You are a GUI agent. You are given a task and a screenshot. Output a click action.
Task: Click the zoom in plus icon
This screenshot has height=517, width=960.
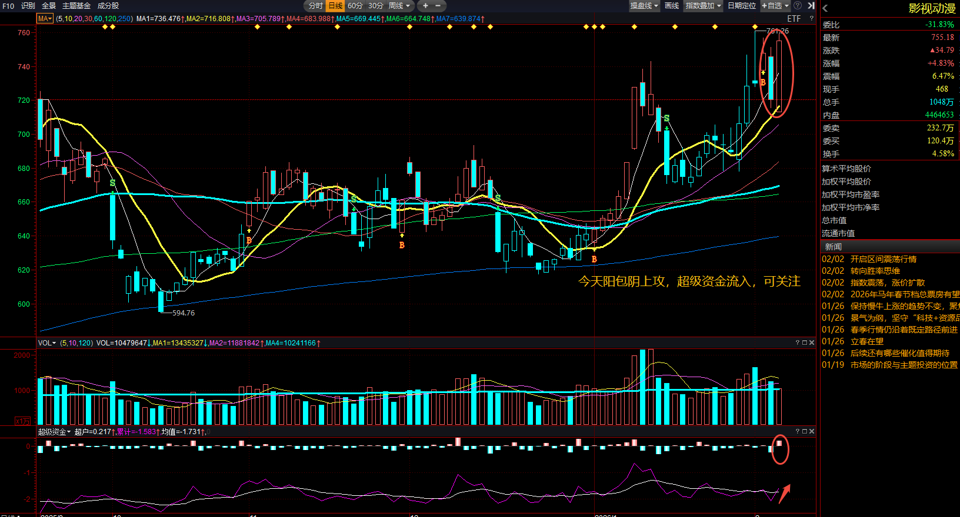[425, 6]
